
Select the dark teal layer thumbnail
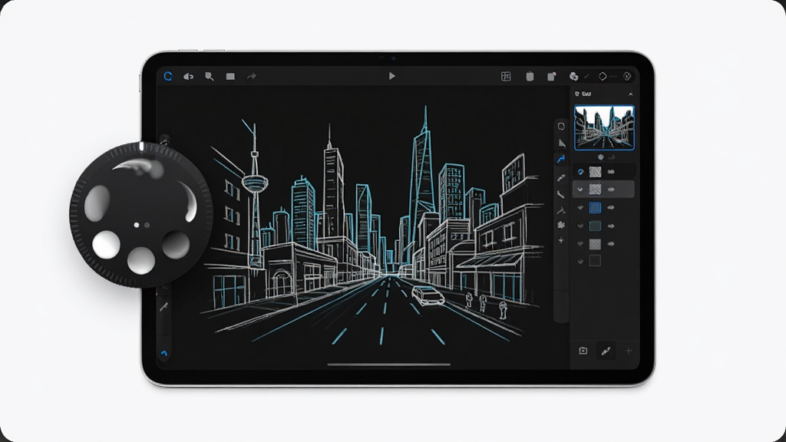point(595,226)
